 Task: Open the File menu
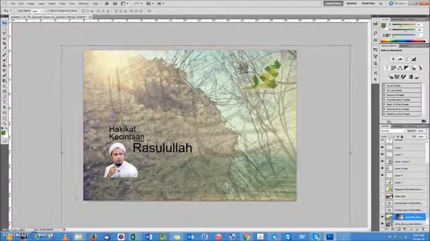click(13, 3)
